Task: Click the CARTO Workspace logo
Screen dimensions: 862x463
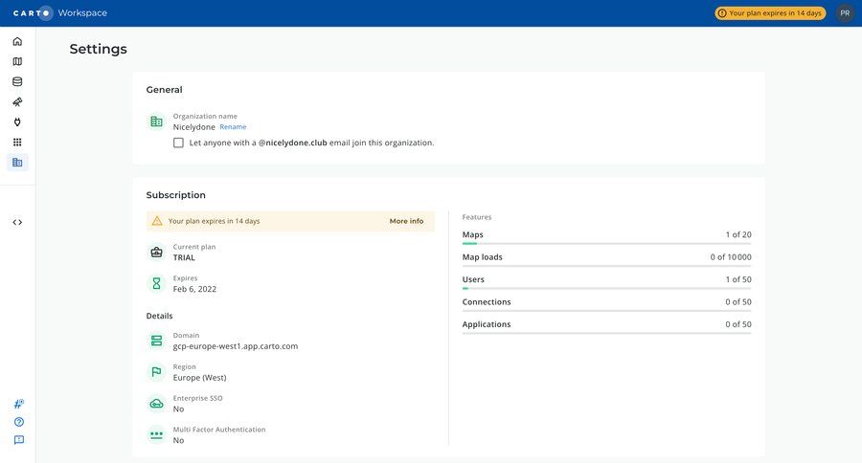Action: point(59,13)
